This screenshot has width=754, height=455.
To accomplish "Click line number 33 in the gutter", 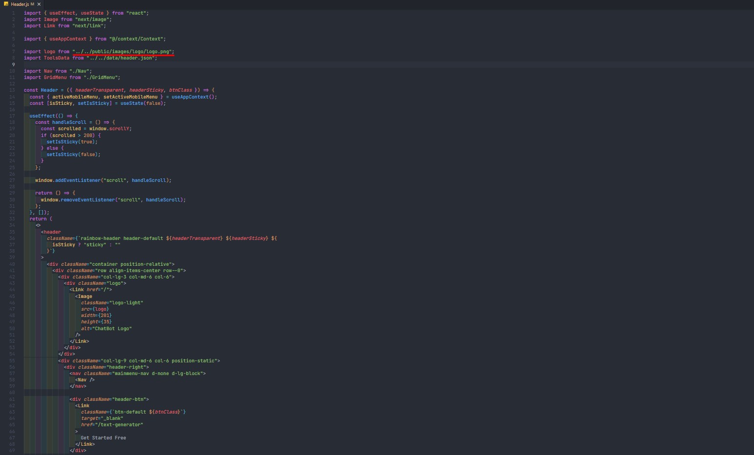I will point(12,219).
